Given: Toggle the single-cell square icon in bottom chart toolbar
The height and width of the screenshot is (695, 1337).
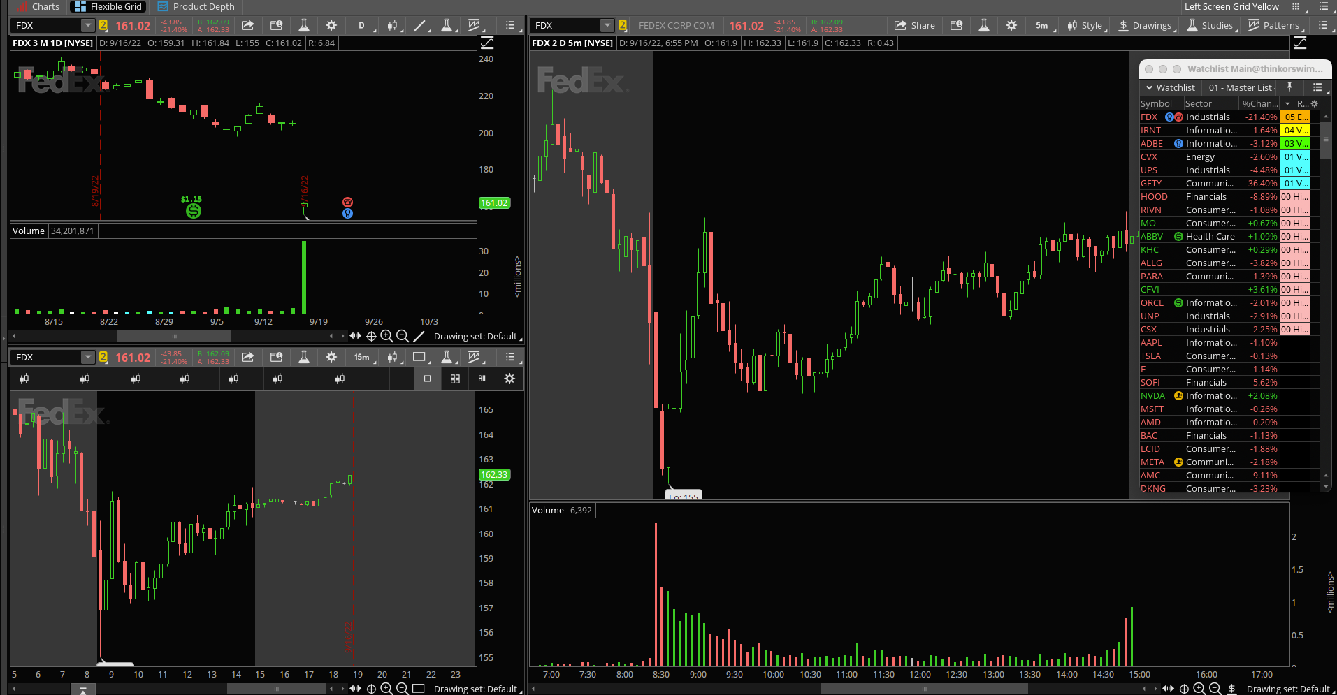Looking at the screenshot, I should click(427, 379).
